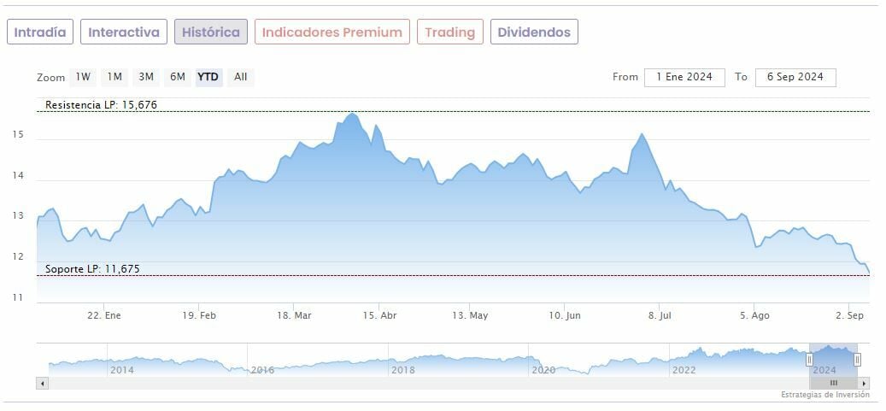Open Indicadores Premium tab
Viewport: 886px width, 411px height.
pos(332,32)
